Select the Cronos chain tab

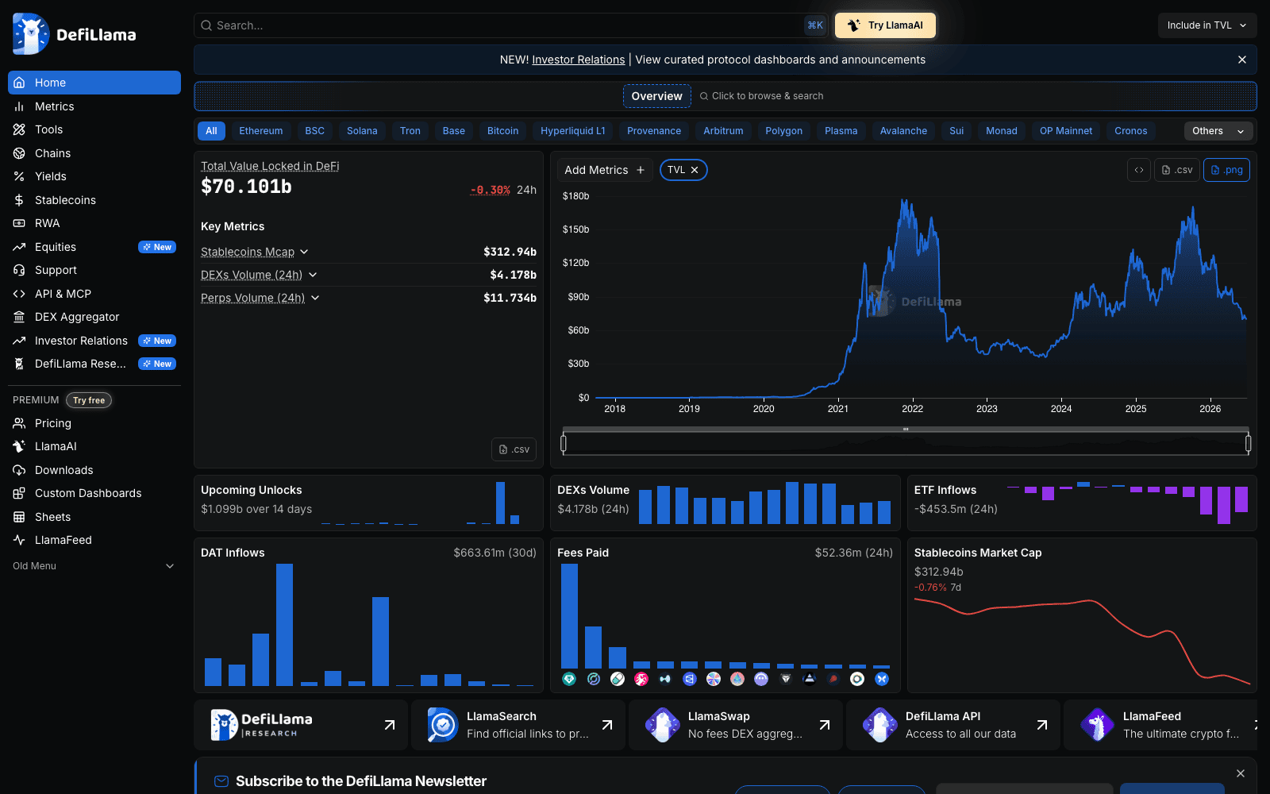tap(1130, 131)
